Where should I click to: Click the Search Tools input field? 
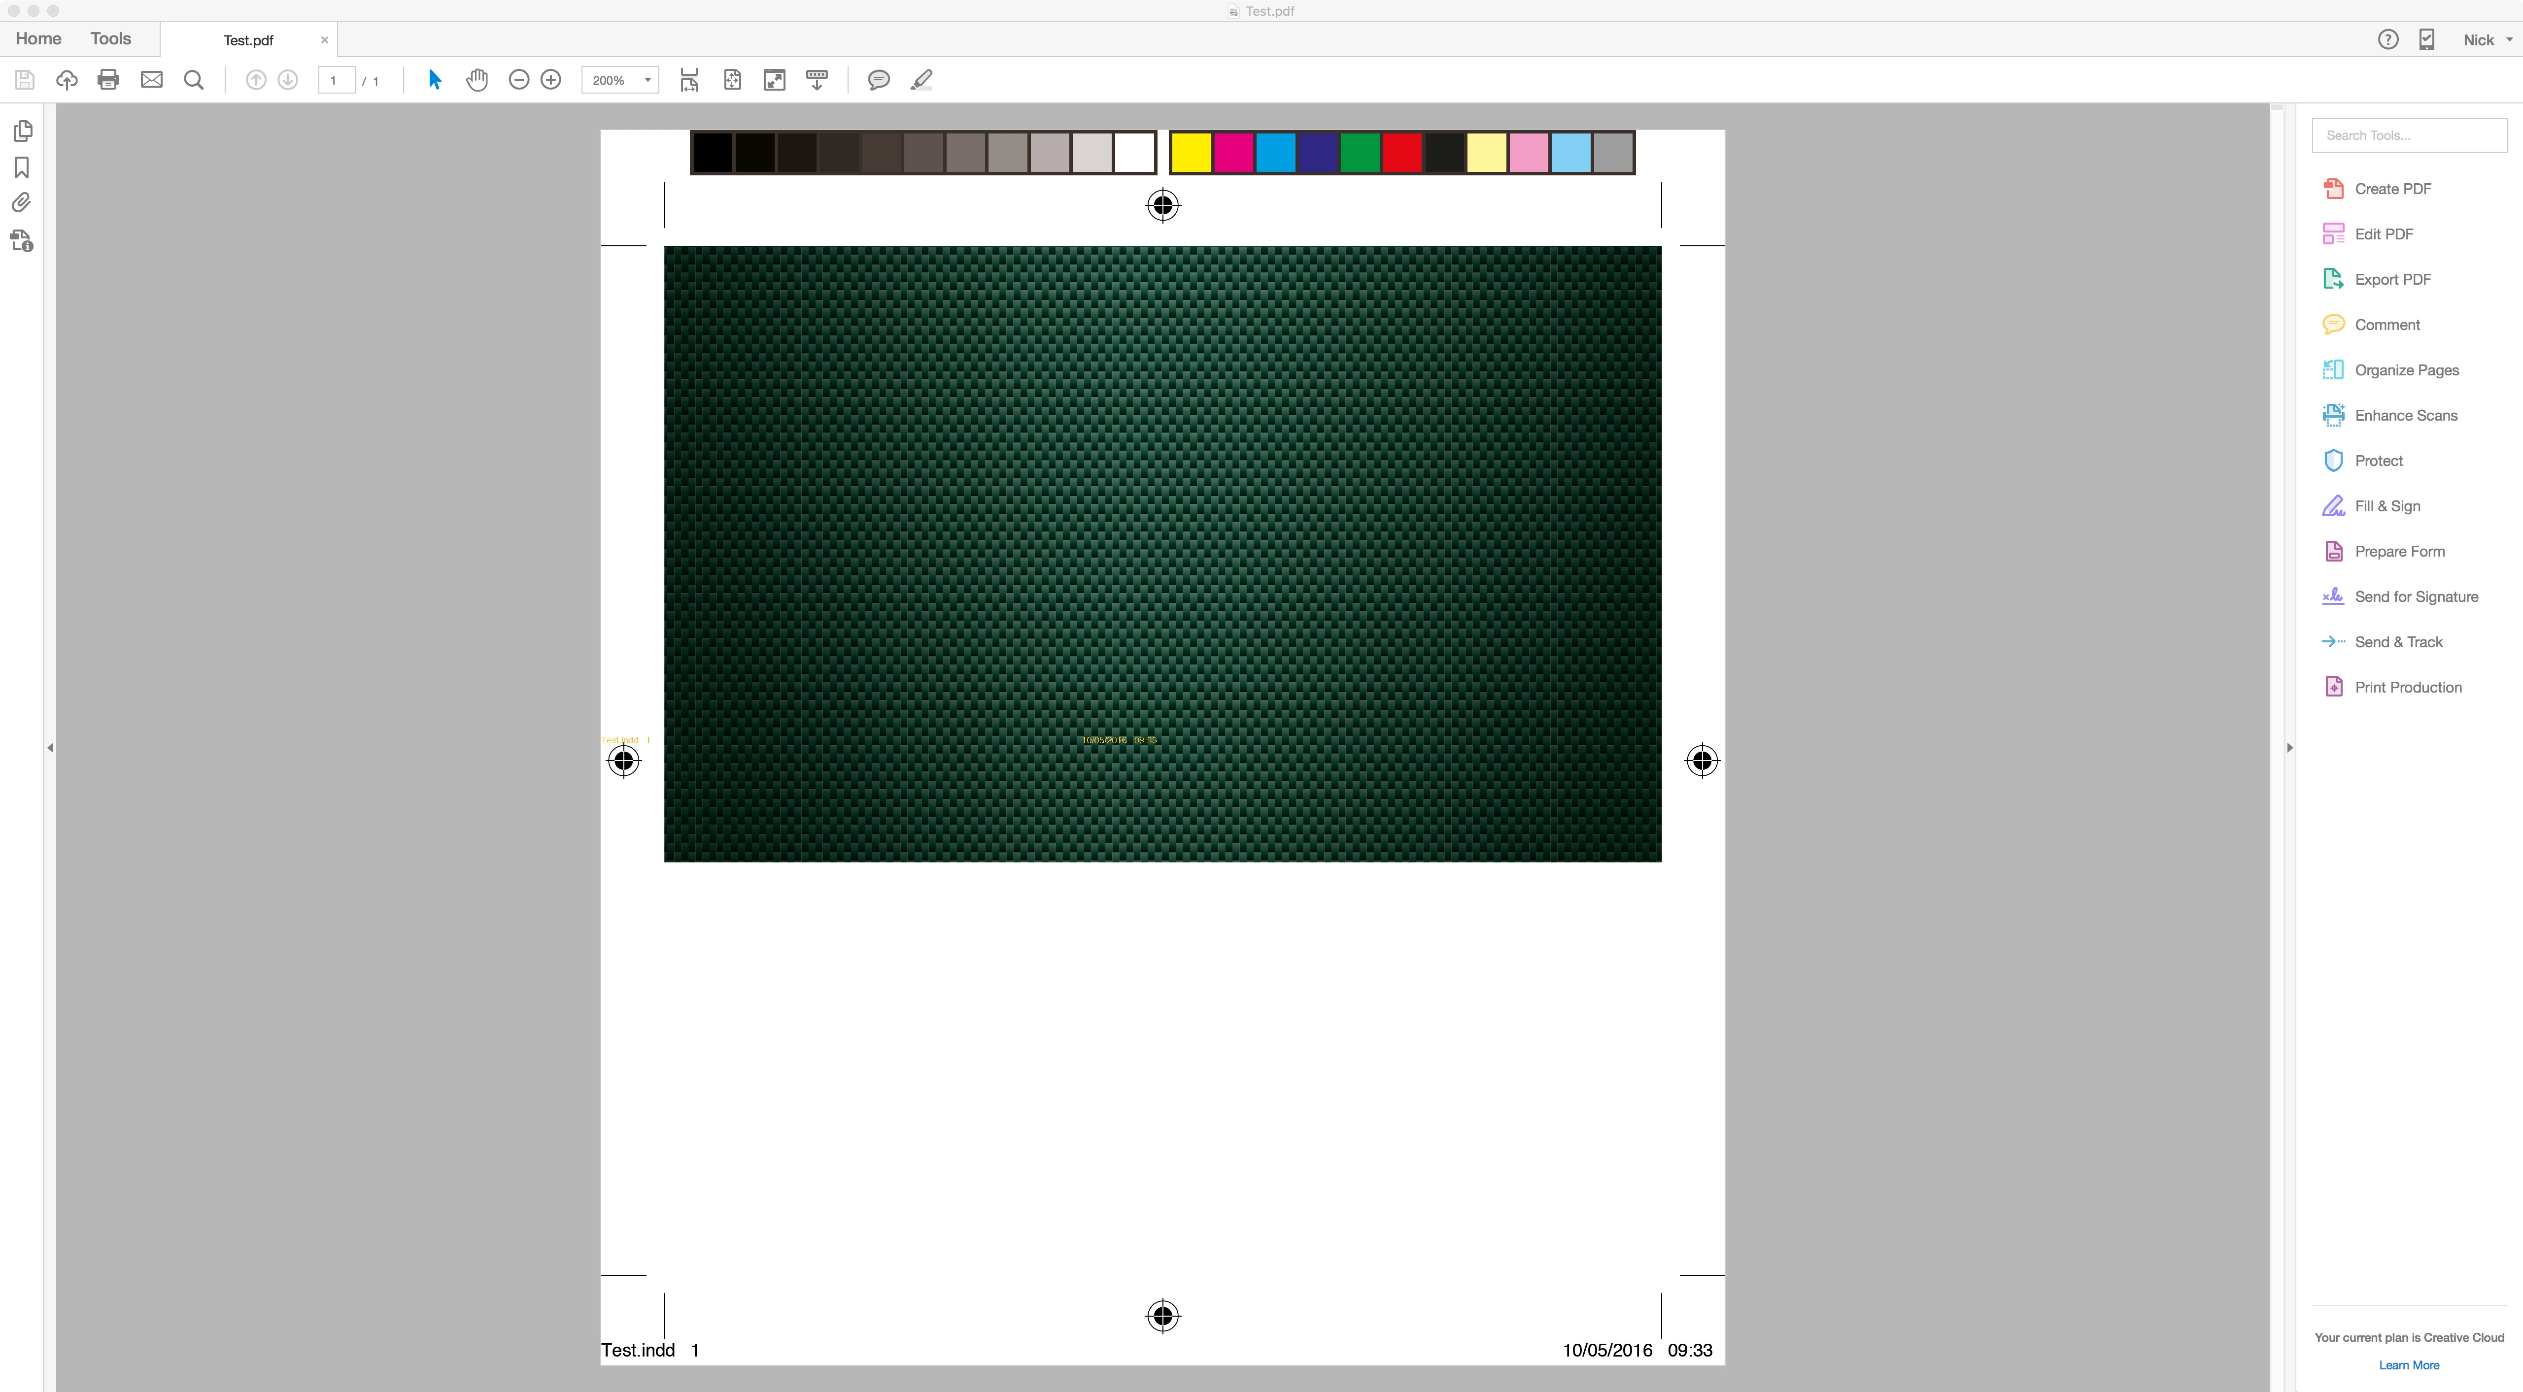pyautogui.click(x=2408, y=135)
